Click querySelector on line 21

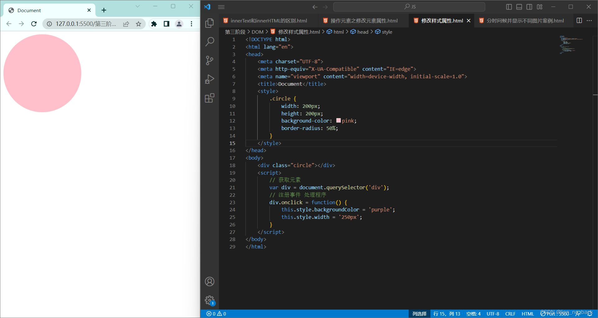[x=346, y=187]
